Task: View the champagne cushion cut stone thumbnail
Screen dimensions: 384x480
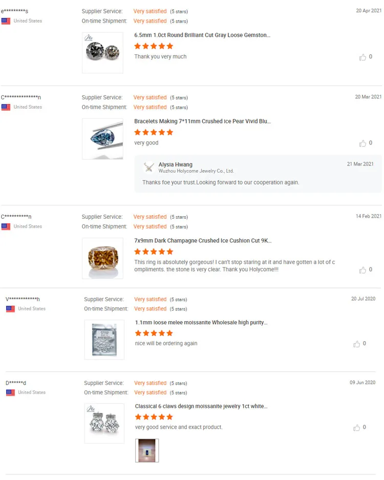Action: click(102, 258)
